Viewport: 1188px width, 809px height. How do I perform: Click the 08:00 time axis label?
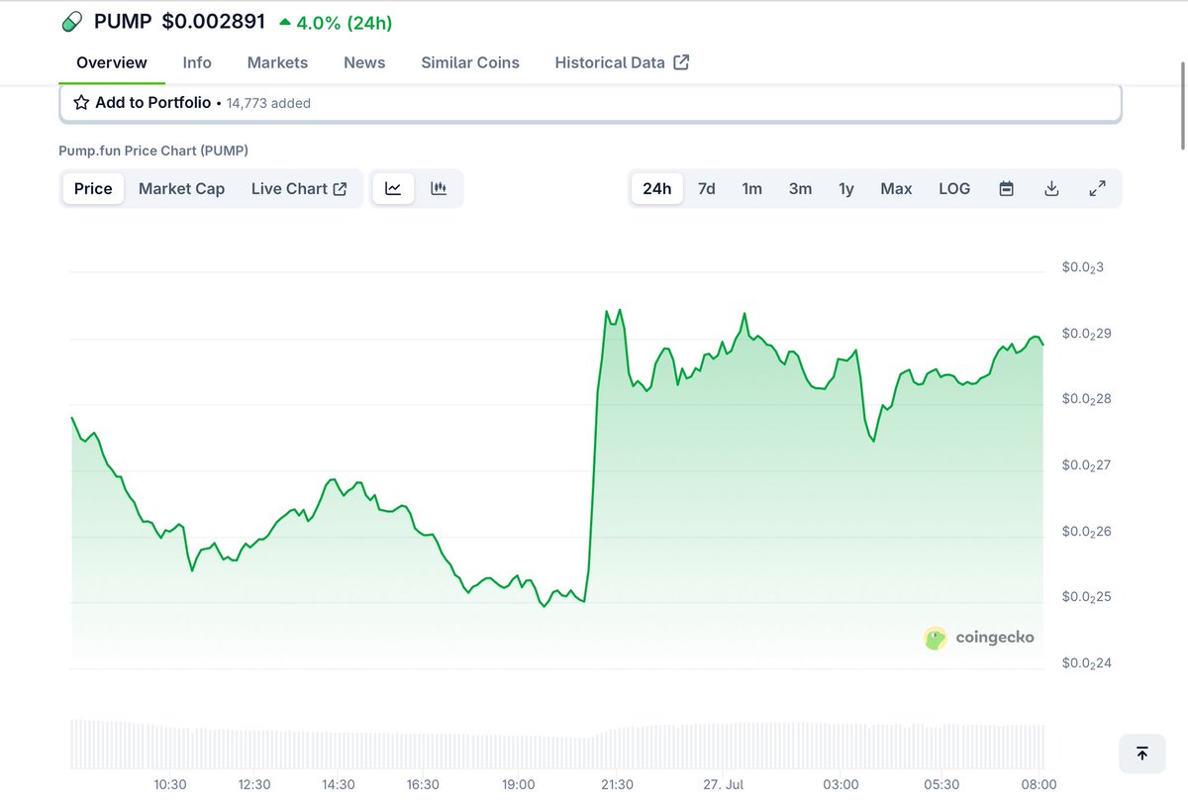point(1039,784)
